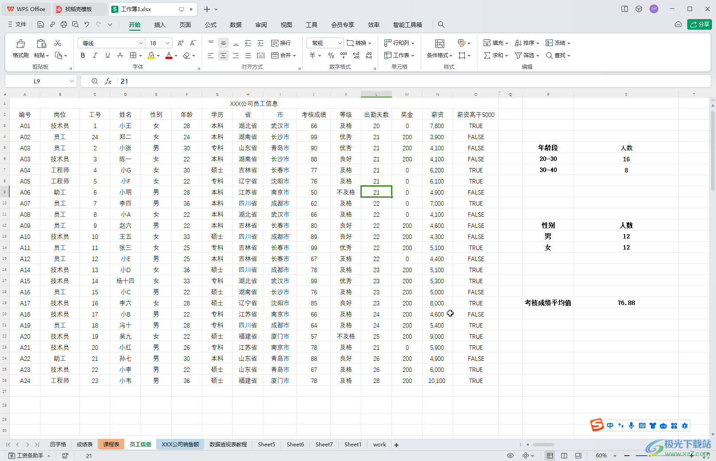Click the Undo arrow icon

pos(87,24)
